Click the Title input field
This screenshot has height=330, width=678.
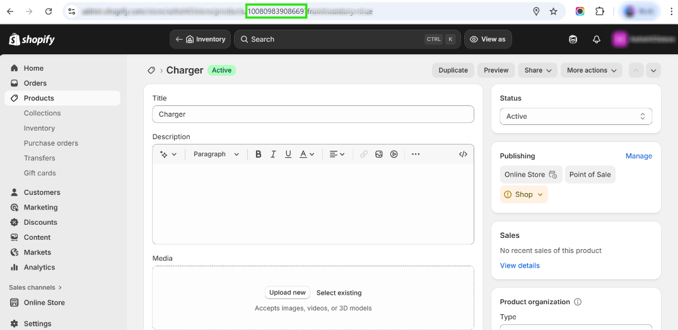point(313,114)
